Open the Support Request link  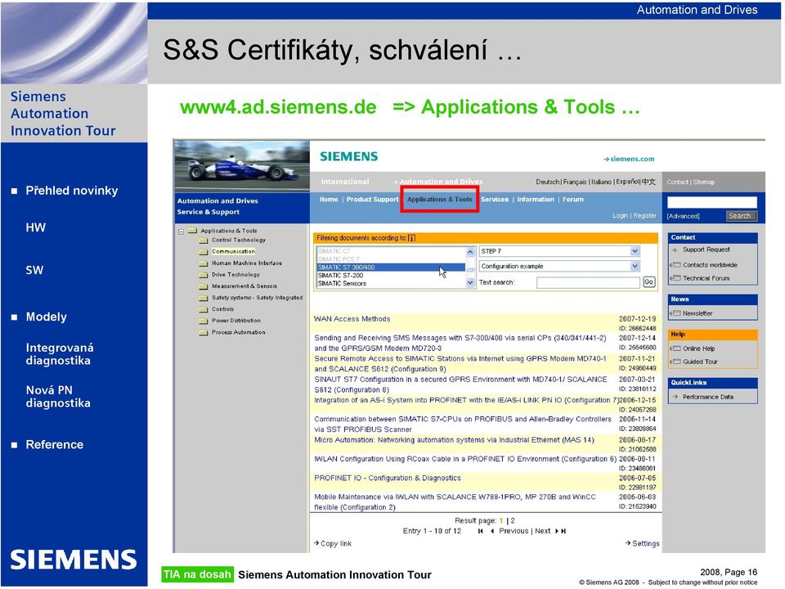[x=706, y=250]
